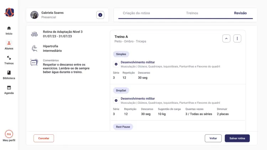
Task: Click the Comentários chat icon
Action: (34, 62)
